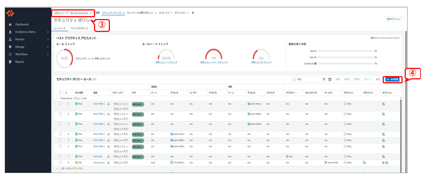The image size is (422, 177).
Task: Click the ルールの追加 button
Action: tap(392, 79)
